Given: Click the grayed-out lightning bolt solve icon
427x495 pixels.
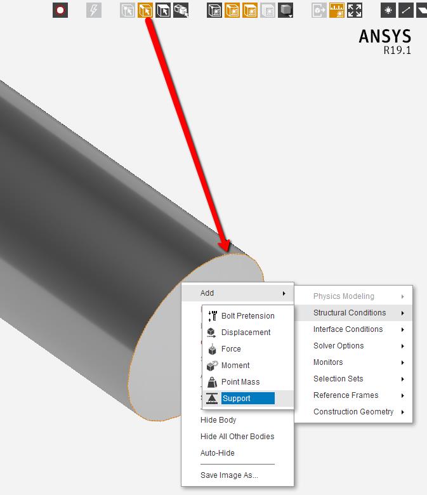Looking at the screenshot, I should (x=94, y=10).
